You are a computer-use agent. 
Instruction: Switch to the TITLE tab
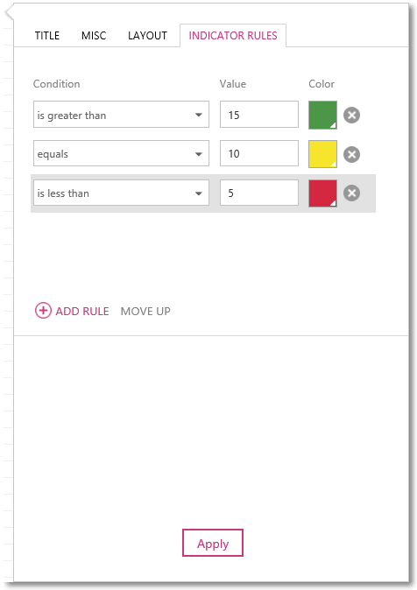pyautogui.click(x=47, y=36)
